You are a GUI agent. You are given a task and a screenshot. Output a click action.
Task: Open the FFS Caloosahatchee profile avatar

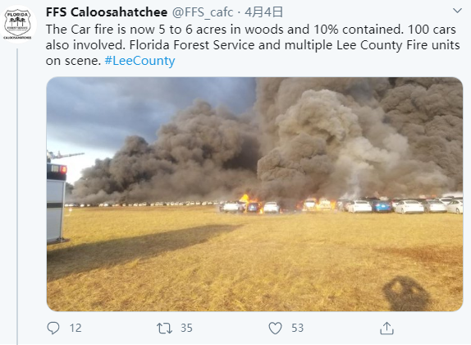(x=18, y=25)
